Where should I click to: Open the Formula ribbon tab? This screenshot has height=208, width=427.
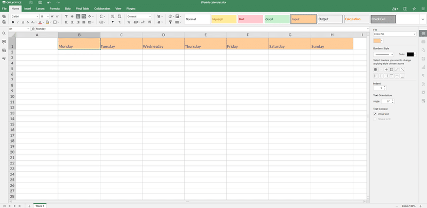pos(54,9)
